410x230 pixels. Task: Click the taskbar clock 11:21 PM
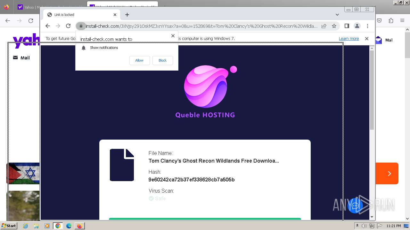[x=394, y=226]
